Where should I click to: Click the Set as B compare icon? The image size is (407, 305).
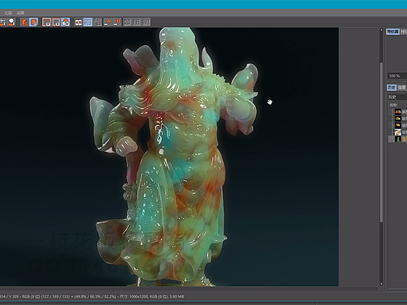117,22
